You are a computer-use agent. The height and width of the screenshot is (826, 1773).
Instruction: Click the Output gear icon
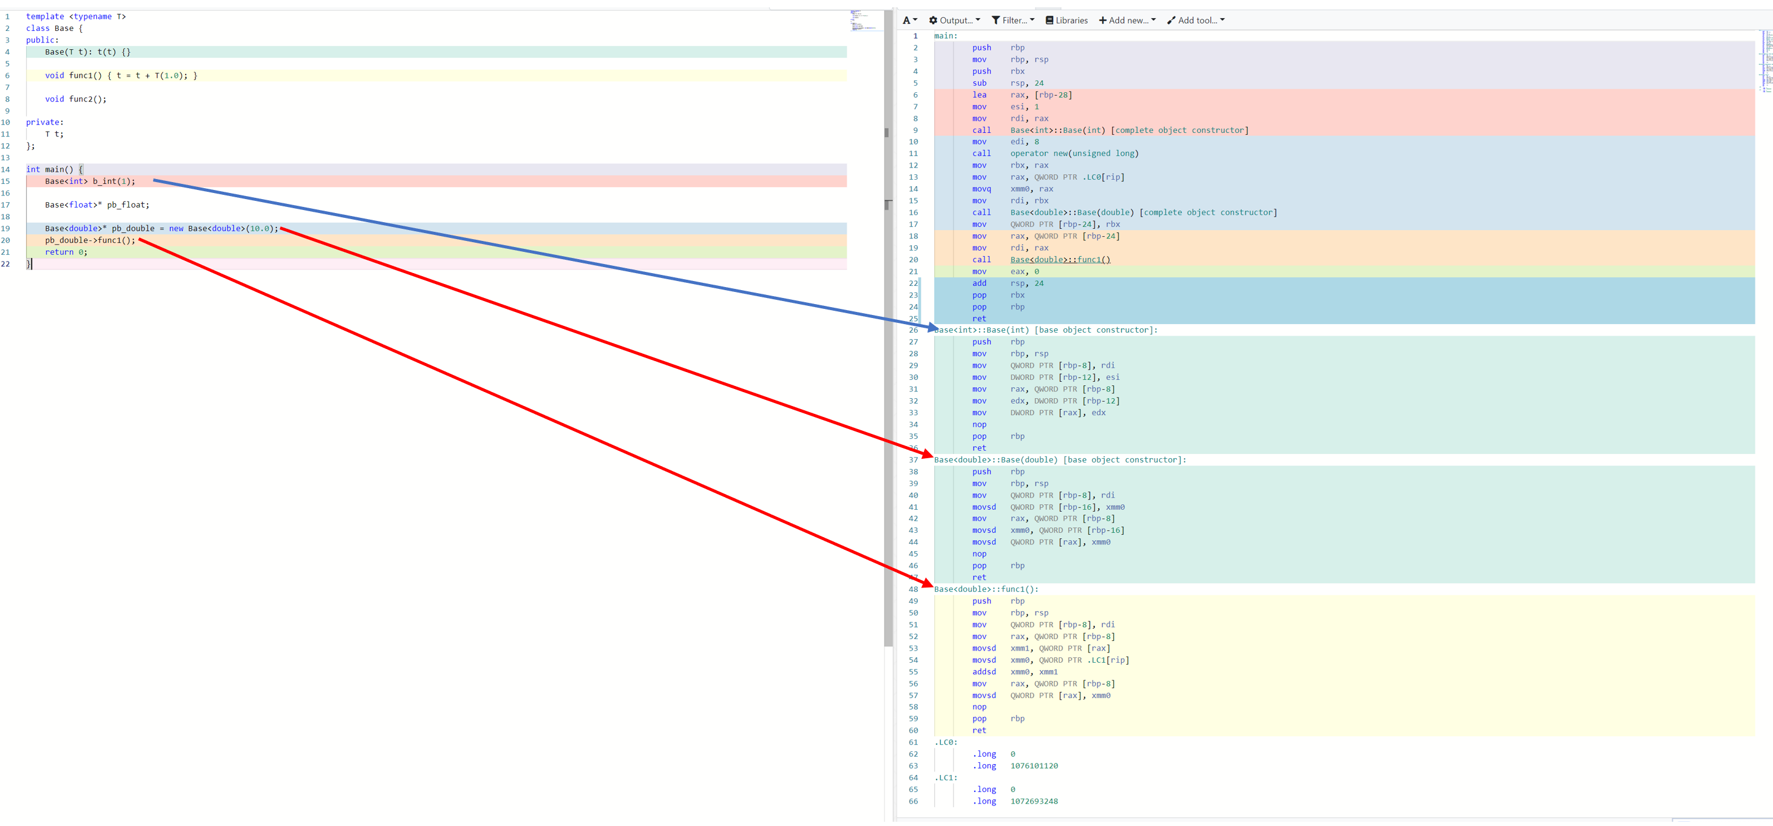click(x=934, y=21)
